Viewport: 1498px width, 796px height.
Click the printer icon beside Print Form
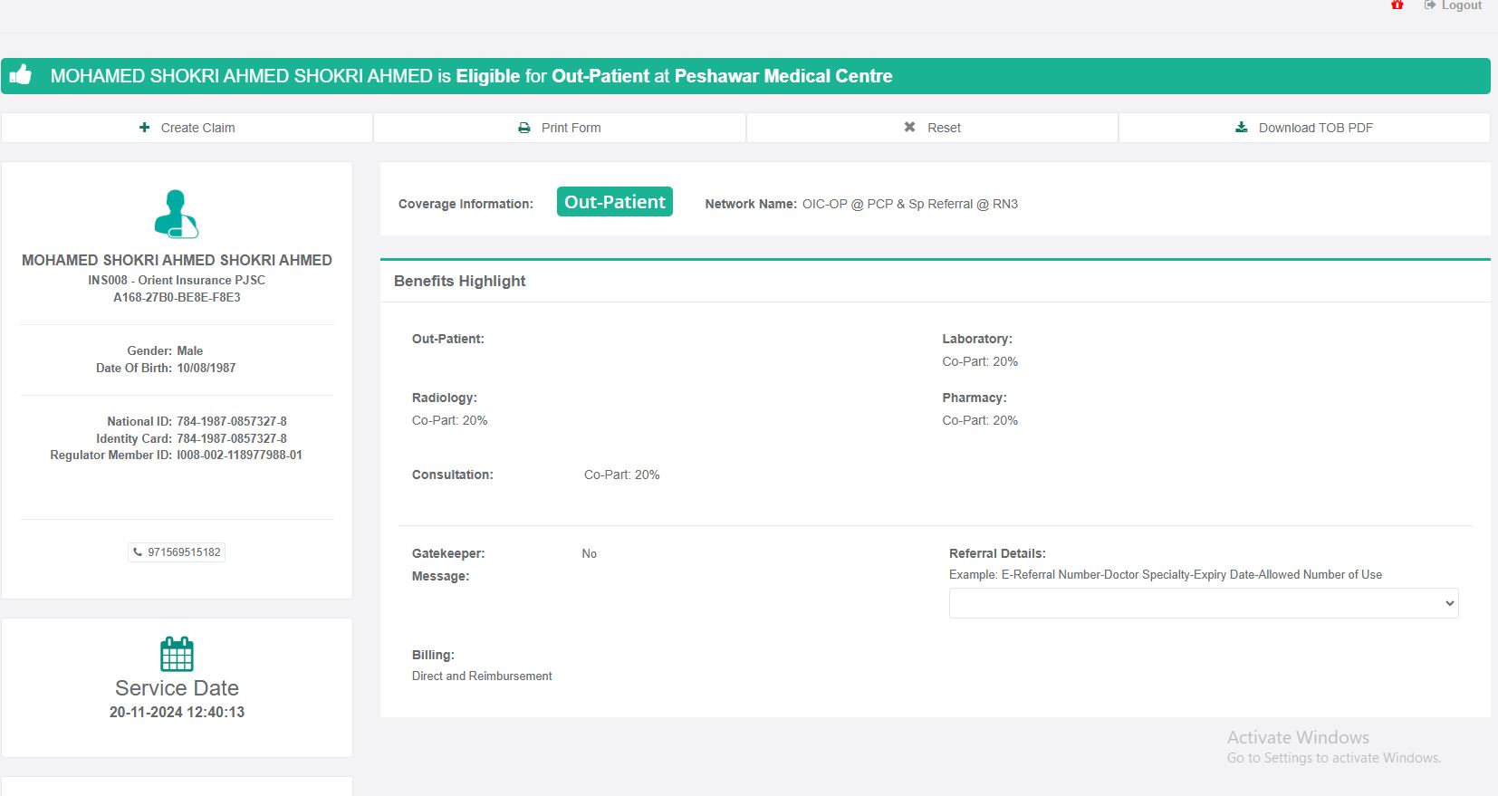pyautogui.click(x=524, y=128)
